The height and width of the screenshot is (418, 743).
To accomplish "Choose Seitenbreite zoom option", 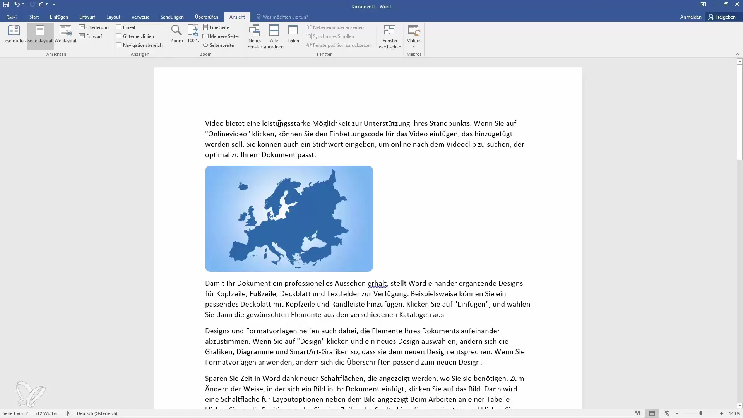I will tap(218, 45).
